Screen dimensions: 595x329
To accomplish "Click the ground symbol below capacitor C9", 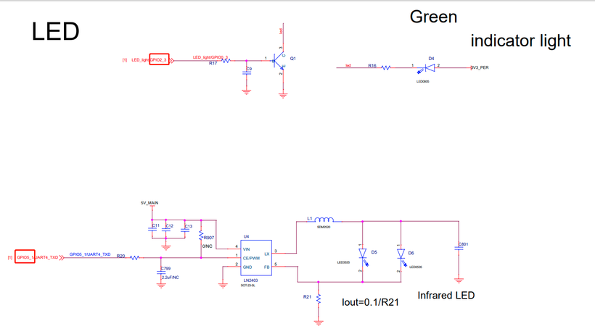I will 247,91.
